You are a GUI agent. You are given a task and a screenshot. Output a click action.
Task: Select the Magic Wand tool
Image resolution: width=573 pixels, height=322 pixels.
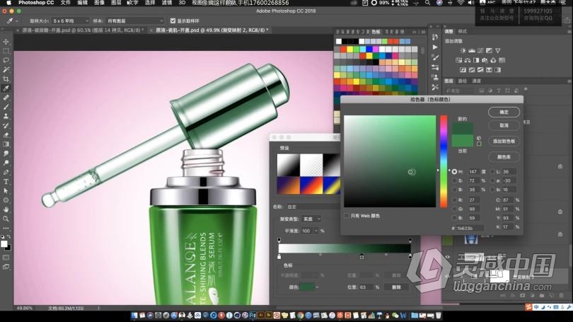click(6, 69)
